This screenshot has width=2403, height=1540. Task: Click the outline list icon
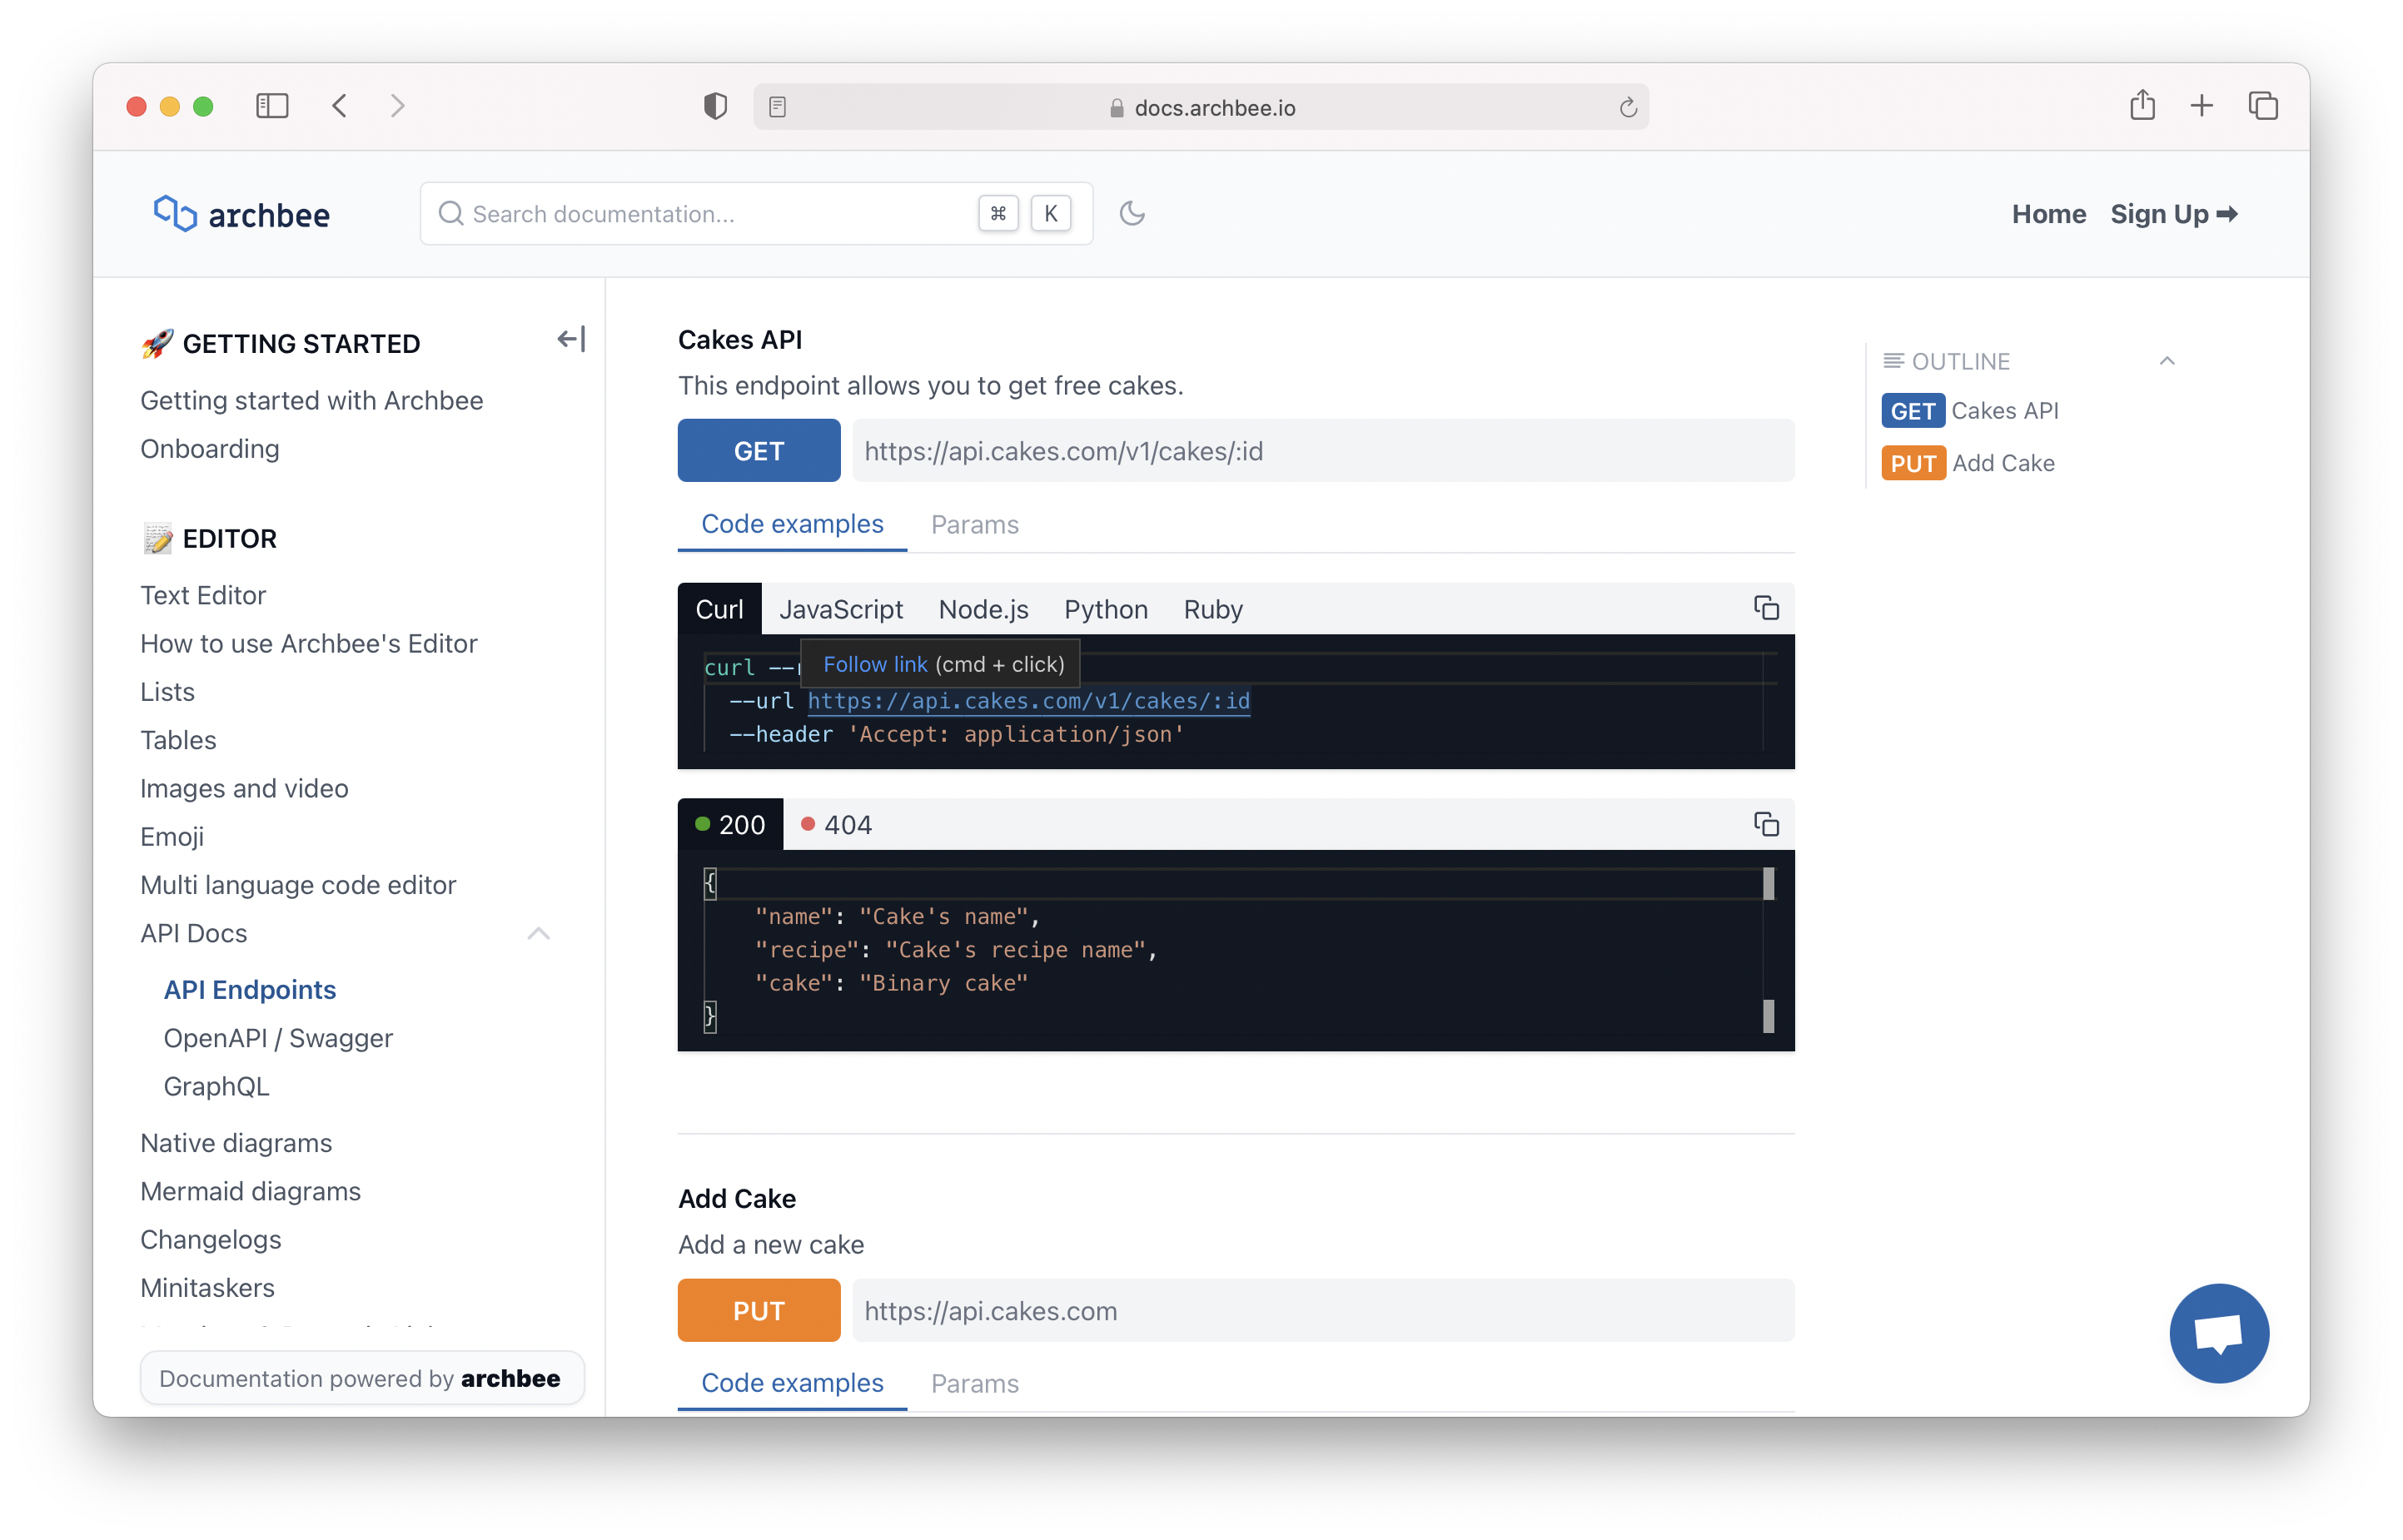point(1893,361)
